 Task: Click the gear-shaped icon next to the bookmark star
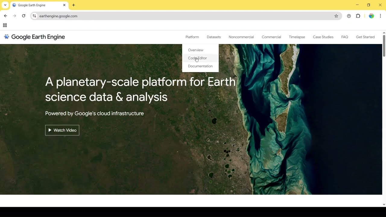click(x=349, y=16)
